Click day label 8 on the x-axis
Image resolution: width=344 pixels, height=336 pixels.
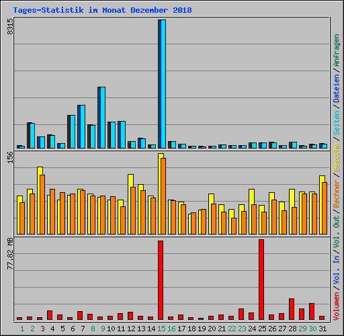point(93,329)
